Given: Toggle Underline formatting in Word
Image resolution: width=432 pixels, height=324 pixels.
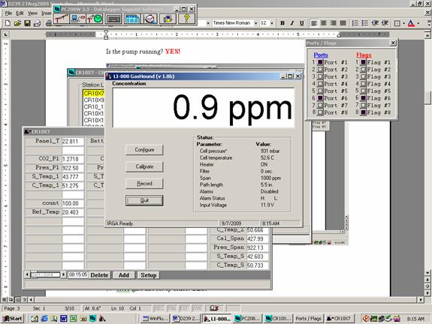Looking at the screenshot, I should tap(302, 23).
